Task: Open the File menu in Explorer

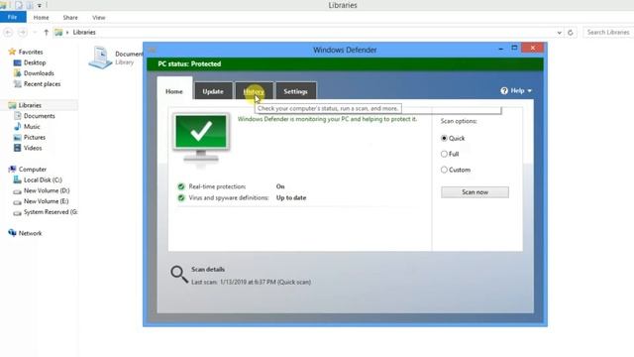Action: (13, 17)
